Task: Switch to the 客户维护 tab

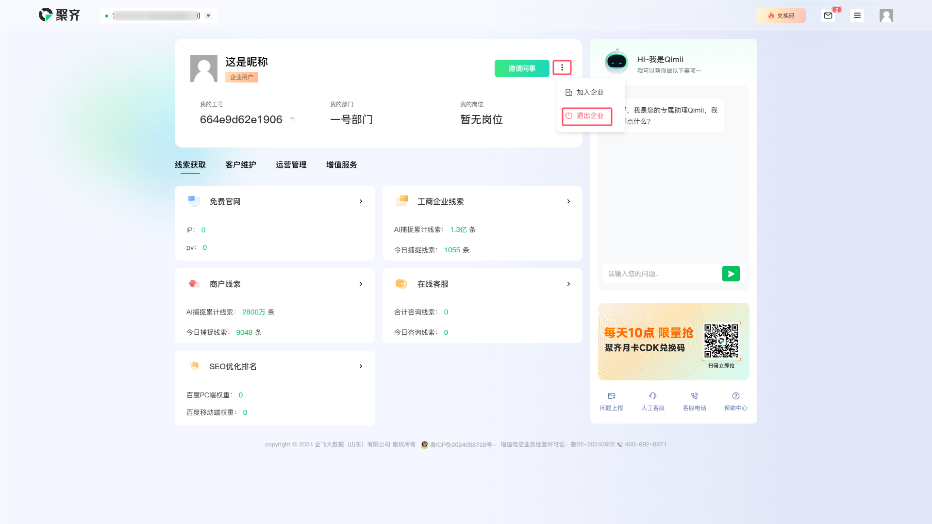Action: 241,165
